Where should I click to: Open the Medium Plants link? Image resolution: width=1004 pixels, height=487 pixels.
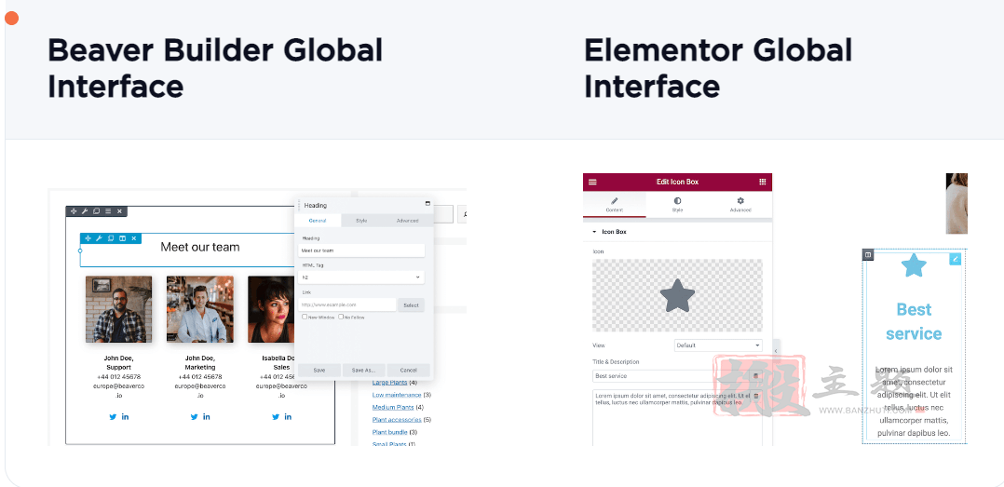(x=393, y=407)
